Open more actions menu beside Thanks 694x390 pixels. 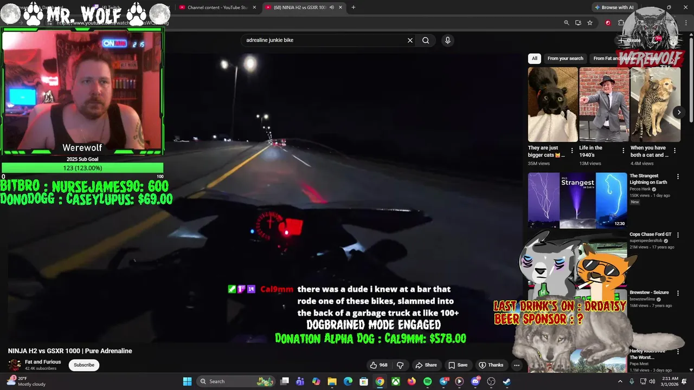pos(517,365)
